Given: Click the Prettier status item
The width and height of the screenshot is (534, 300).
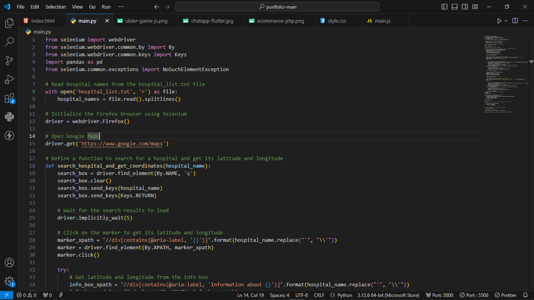Looking at the screenshot, I should click(505, 295).
